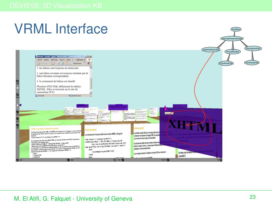Viewport: 272px width, 204px height.
Task: Click the goto button in bottom bar
Action: 18,160
